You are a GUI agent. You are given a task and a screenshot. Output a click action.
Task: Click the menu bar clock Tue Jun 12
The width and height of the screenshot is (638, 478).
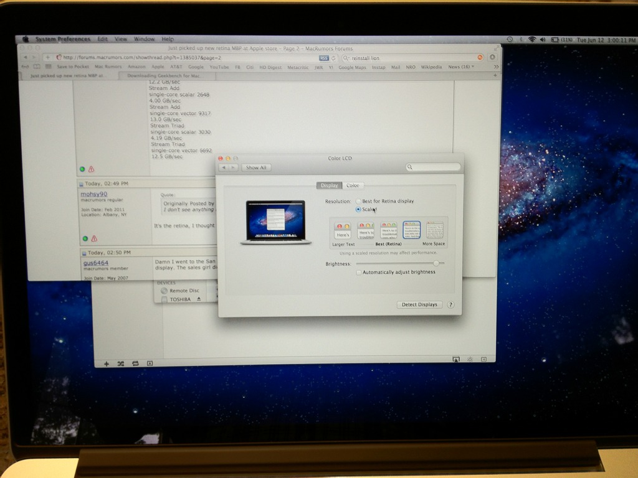coord(606,40)
